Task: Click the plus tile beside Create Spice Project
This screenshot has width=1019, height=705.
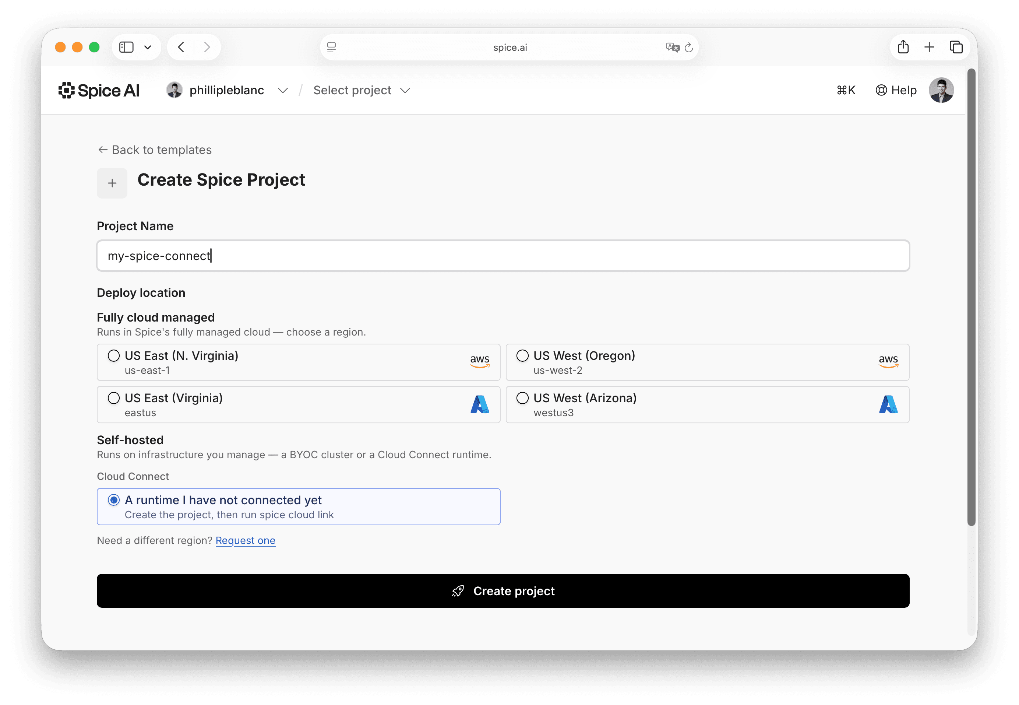Action: [x=112, y=183]
